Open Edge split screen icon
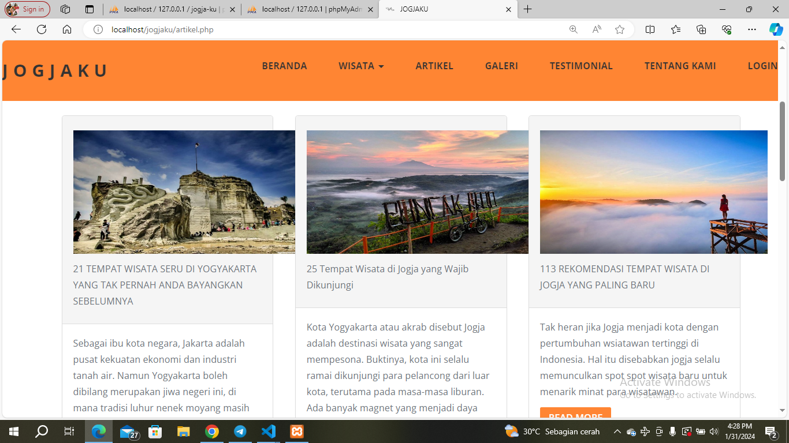 point(650,29)
